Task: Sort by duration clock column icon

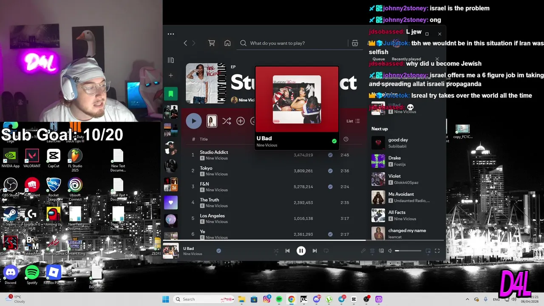Action: (346, 139)
